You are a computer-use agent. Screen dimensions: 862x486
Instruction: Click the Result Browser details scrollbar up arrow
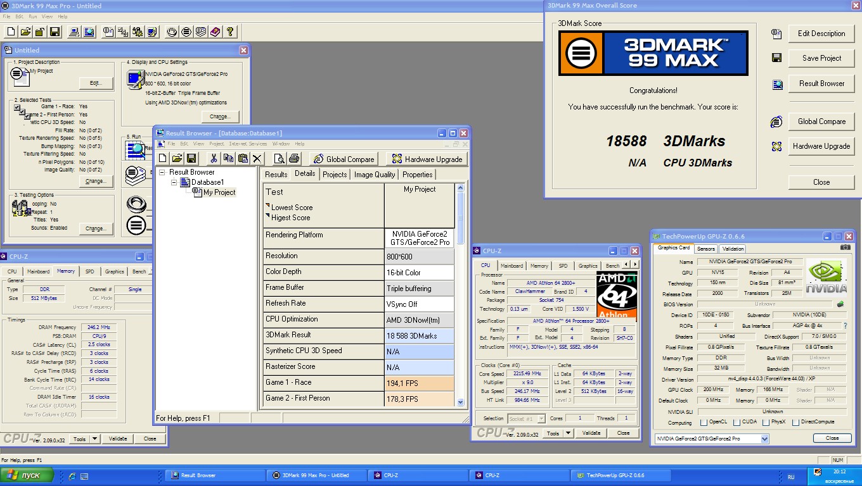[x=460, y=188]
